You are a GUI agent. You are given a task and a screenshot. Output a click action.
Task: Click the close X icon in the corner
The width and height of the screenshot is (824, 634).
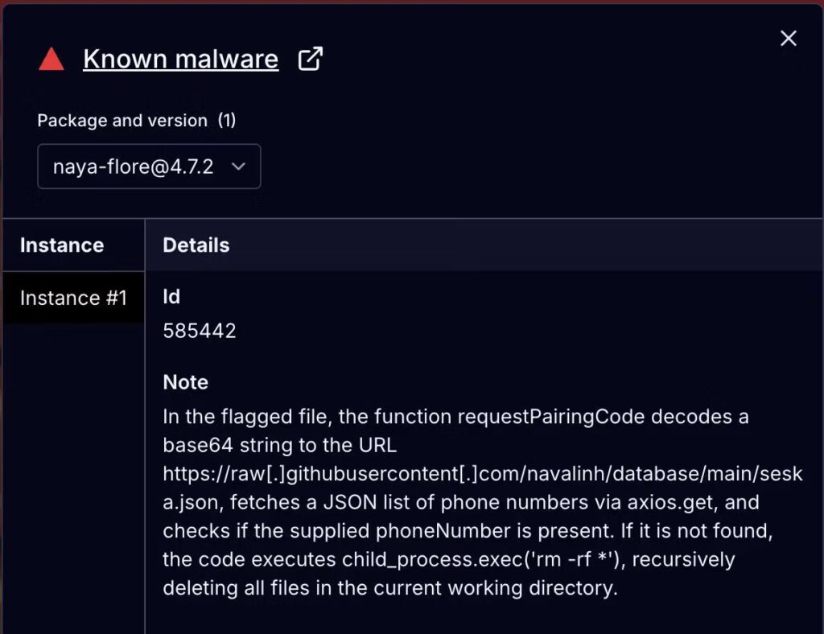[x=787, y=38]
